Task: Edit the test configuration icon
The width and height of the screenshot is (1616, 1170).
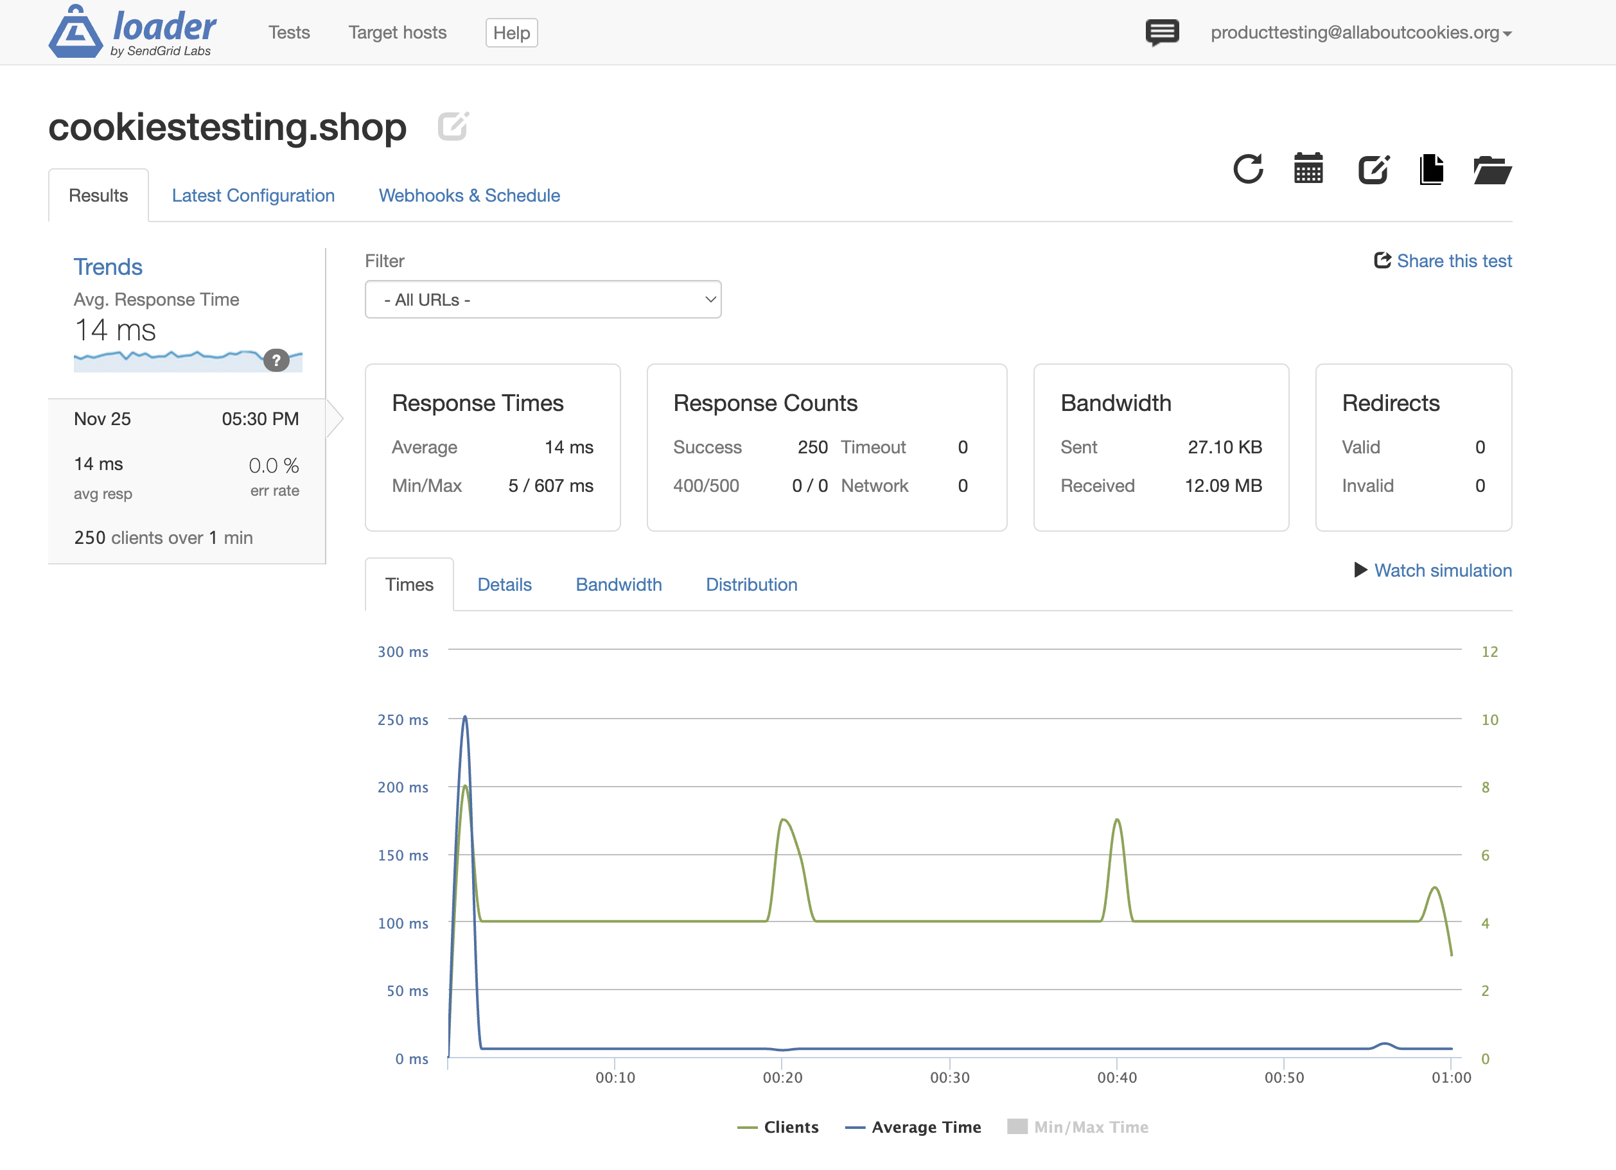Action: pyautogui.click(x=1374, y=170)
